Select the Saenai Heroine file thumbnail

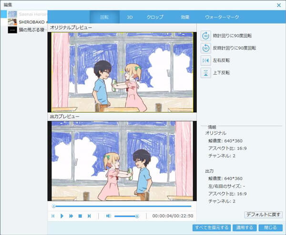pos(12,14)
